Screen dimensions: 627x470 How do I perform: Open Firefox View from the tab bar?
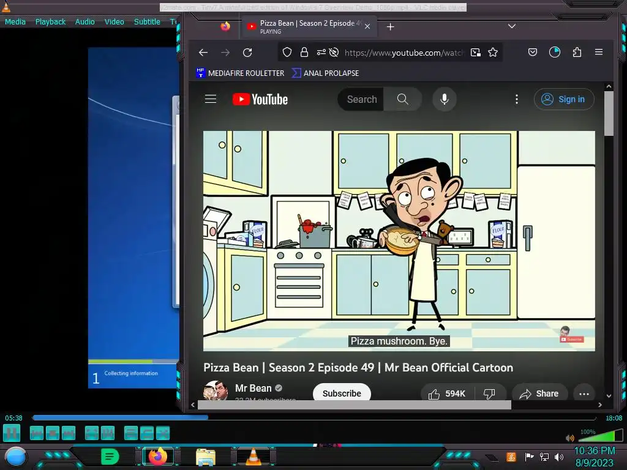(x=225, y=27)
